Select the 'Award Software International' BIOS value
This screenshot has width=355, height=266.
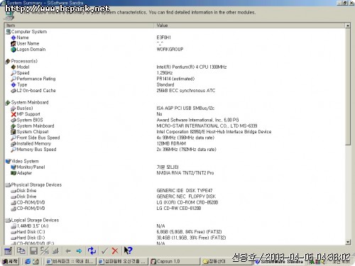(x=197, y=120)
